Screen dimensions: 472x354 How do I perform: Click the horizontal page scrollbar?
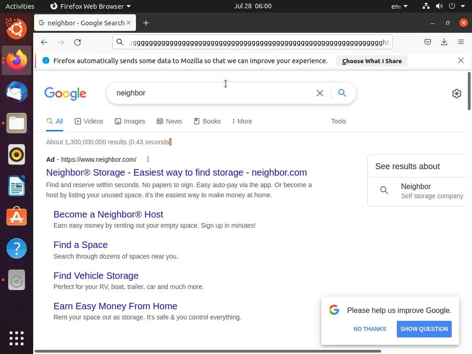coord(208,351)
